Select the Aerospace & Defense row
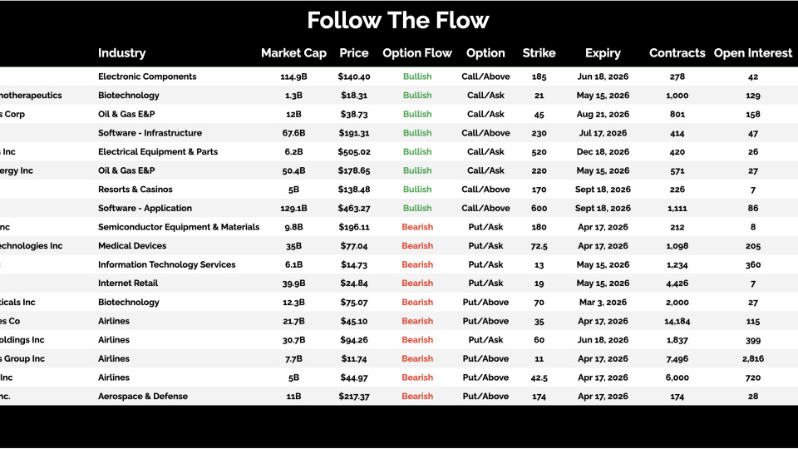Viewport: 798px width, 449px height. coord(143,397)
